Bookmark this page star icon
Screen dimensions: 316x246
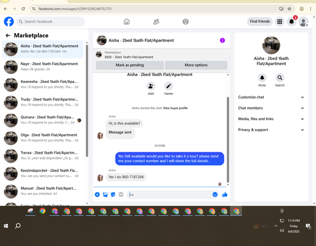click(x=289, y=9)
